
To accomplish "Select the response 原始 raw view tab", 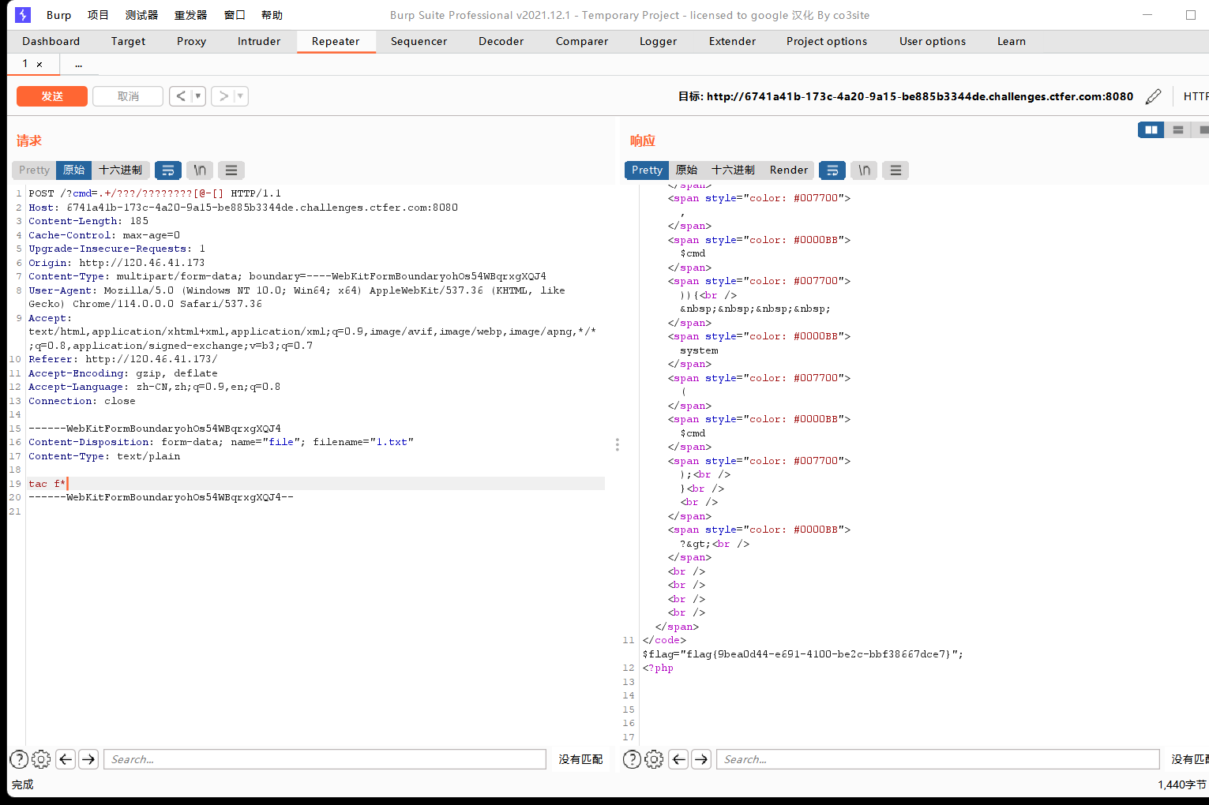I will (x=686, y=170).
